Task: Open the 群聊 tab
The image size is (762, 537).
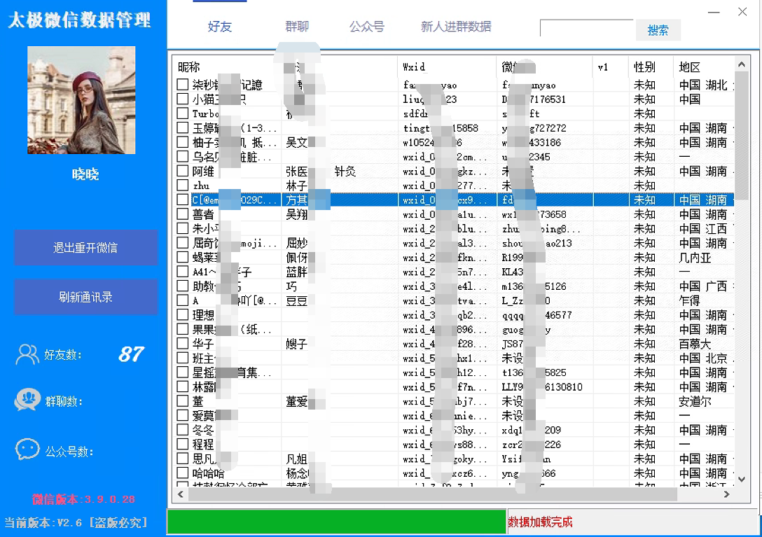Action: click(298, 25)
